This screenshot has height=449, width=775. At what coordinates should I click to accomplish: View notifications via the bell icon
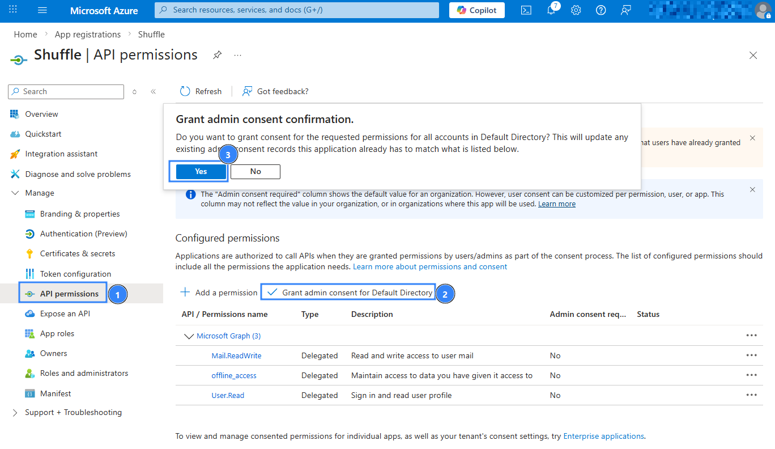pos(551,10)
